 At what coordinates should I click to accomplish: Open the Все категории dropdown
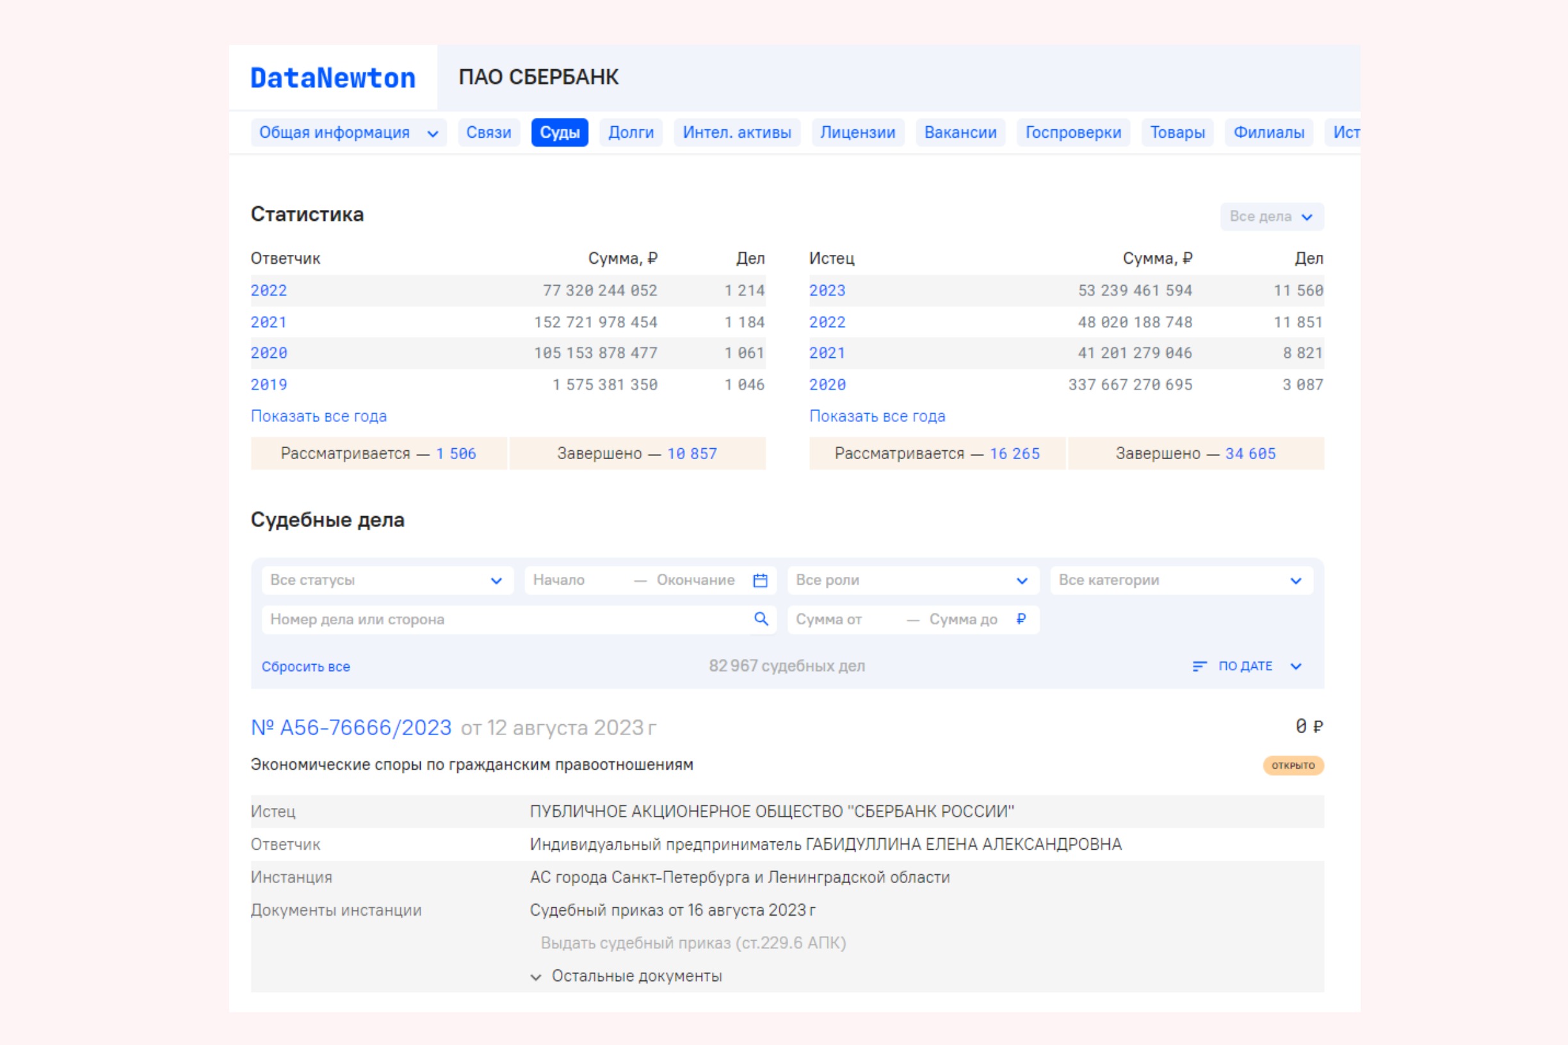[x=1180, y=581]
